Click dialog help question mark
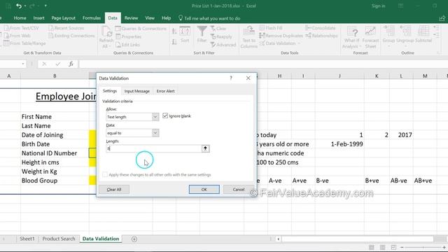448x252 pixels. 231,78
